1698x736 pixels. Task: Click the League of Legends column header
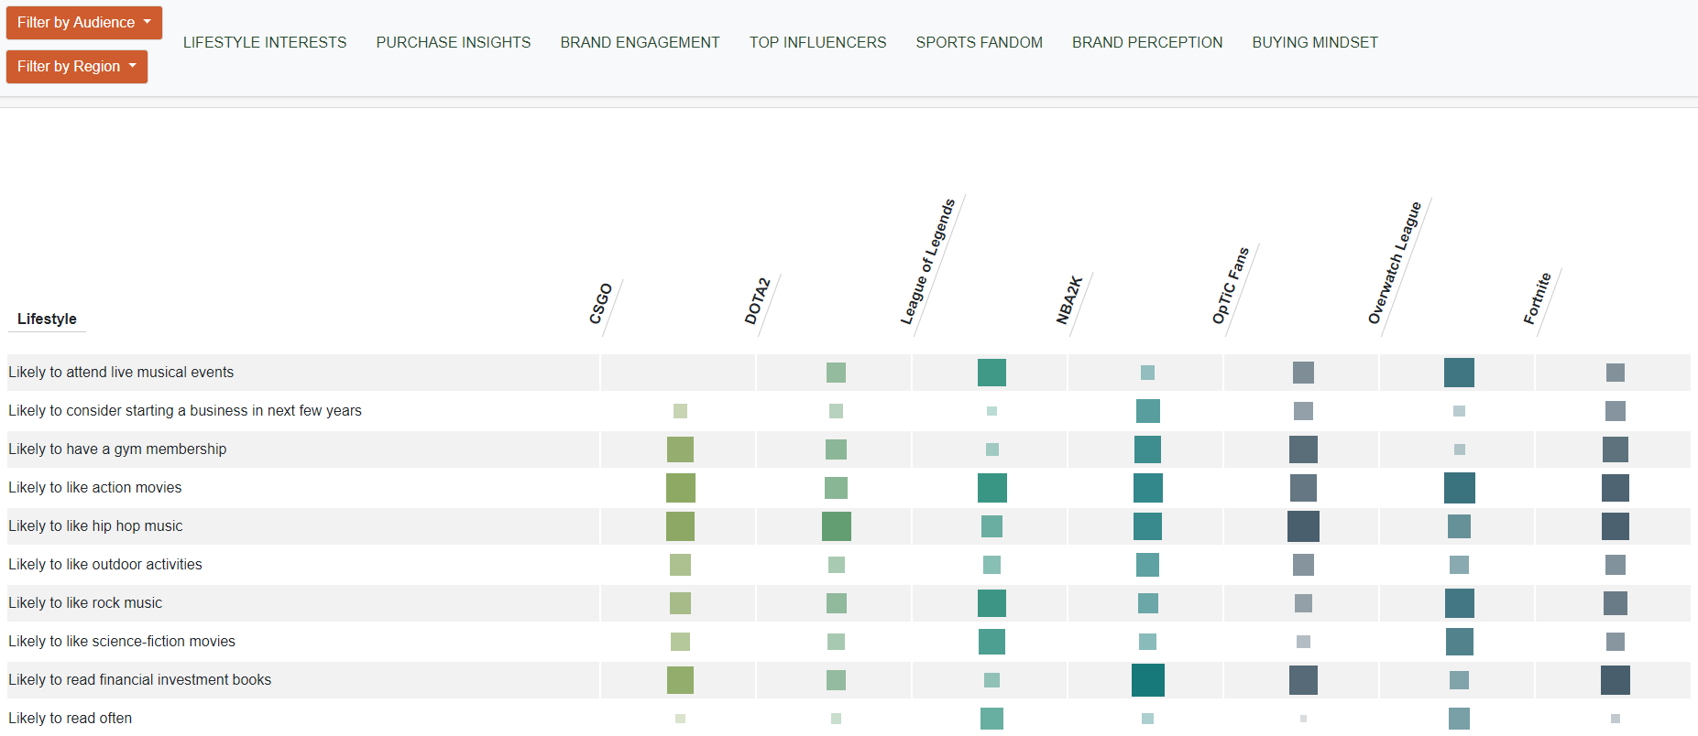tap(927, 262)
